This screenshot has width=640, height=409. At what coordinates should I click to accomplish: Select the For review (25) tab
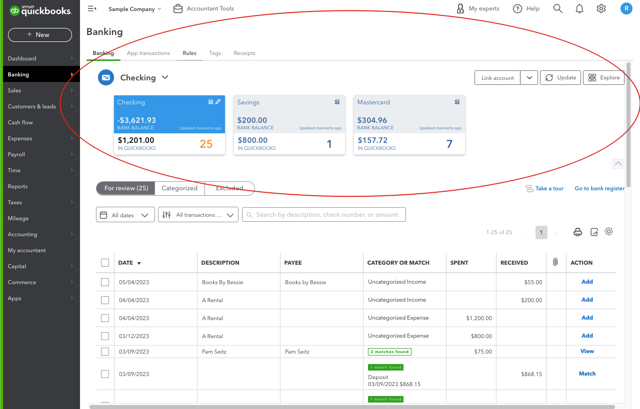tap(126, 188)
